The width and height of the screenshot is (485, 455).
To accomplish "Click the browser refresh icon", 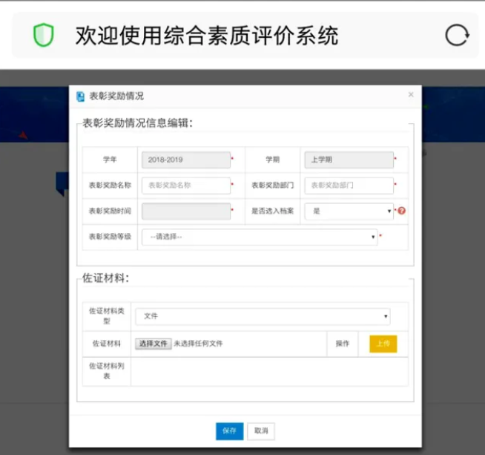I will (456, 35).
